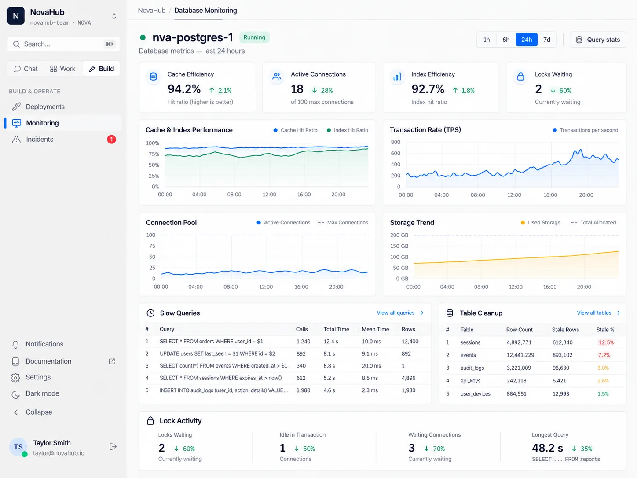The width and height of the screenshot is (637, 478).
Task: Click the Active Connections users icon
Action: [277, 77]
